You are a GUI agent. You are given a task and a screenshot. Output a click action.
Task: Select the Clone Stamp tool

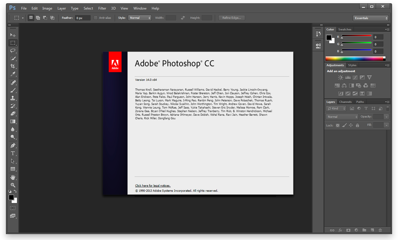(x=13, y=98)
